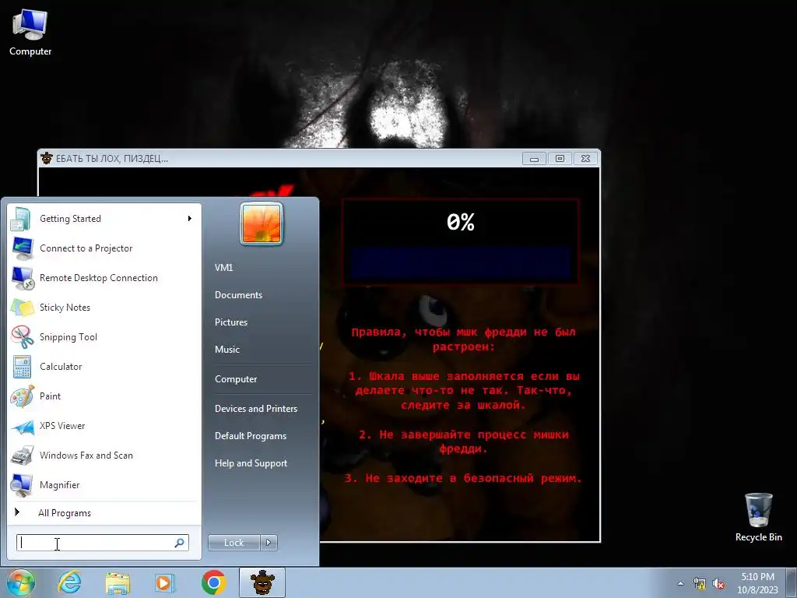
Task: Minimize the bear window
Action: 534,159
